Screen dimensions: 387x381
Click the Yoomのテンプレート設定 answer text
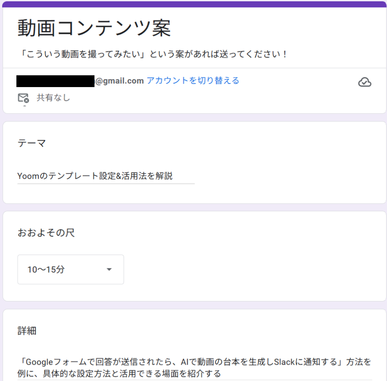95,176
